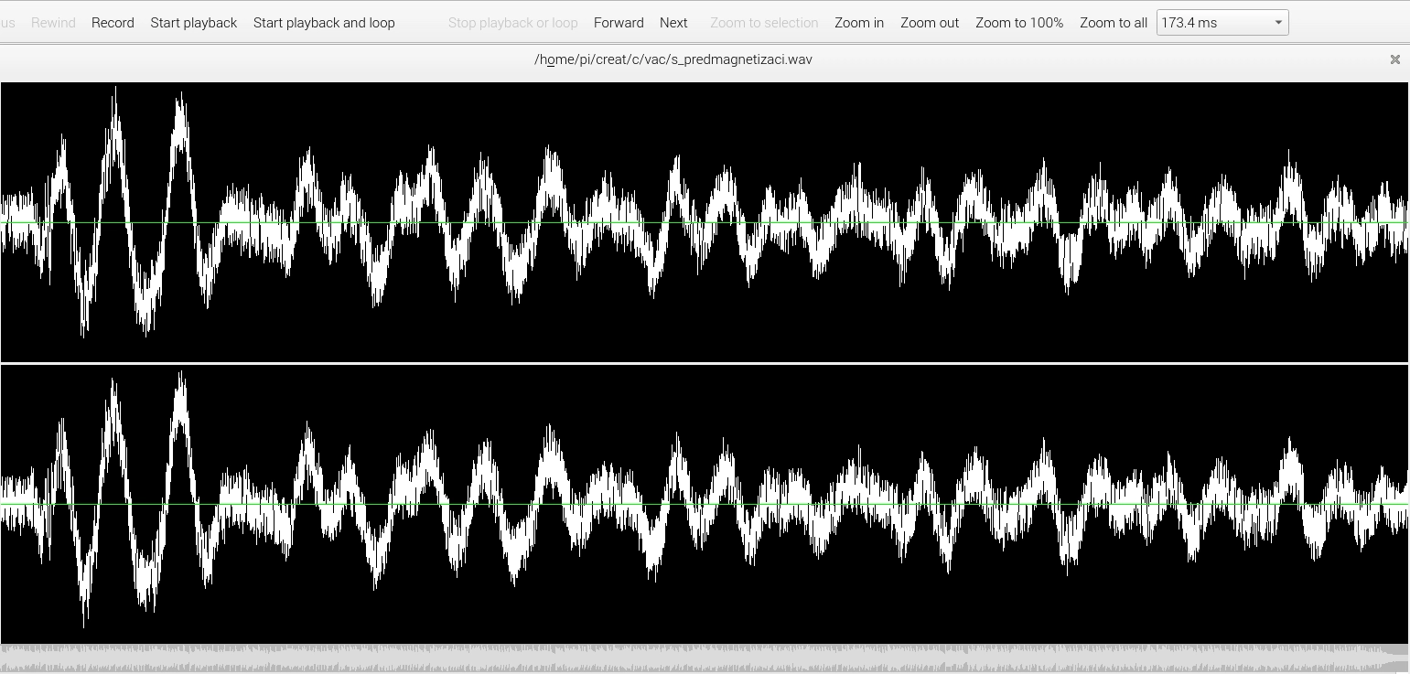The width and height of the screenshot is (1410, 674).
Task: Click Start playback and loop
Action: pyautogui.click(x=324, y=23)
